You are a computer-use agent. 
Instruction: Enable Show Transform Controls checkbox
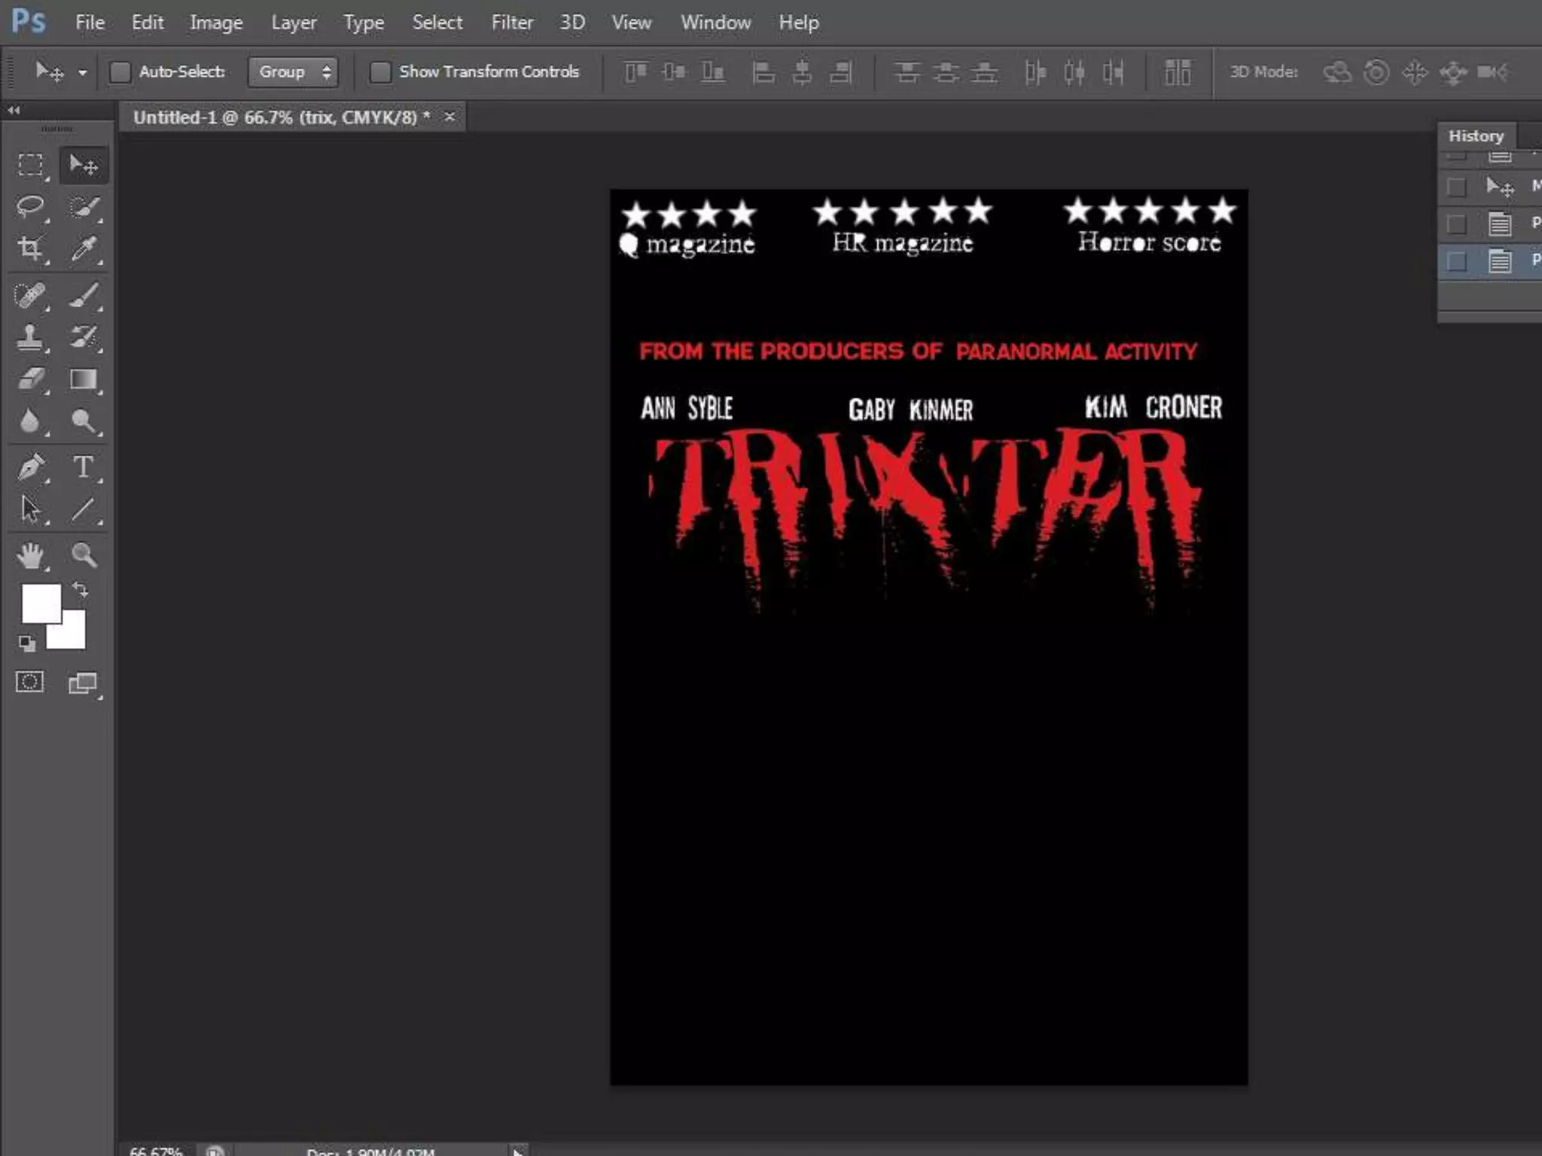[x=380, y=72]
